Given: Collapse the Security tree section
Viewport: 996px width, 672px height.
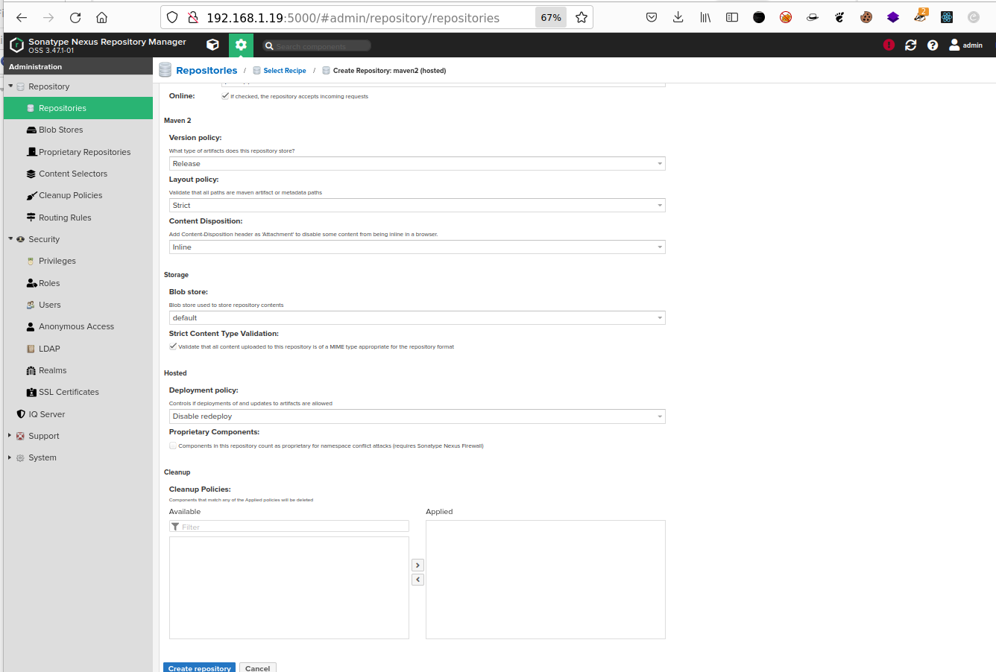Looking at the screenshot, I should pyautogui.click(x=10, y=239).
